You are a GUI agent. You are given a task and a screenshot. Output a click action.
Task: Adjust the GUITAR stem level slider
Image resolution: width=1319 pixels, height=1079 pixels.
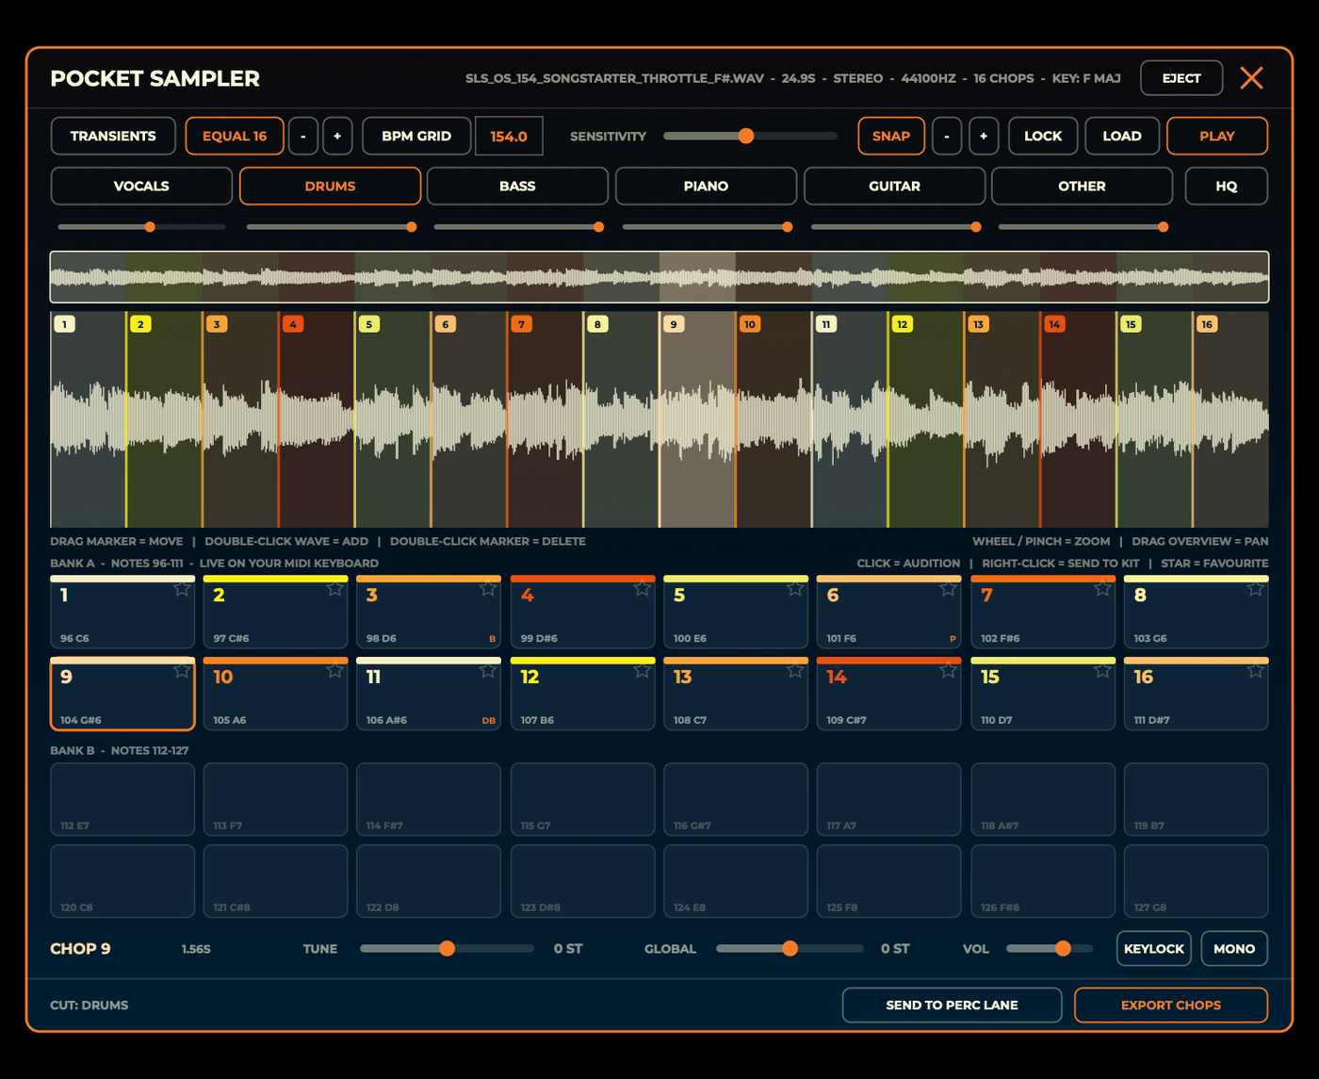tap(894, 227)
